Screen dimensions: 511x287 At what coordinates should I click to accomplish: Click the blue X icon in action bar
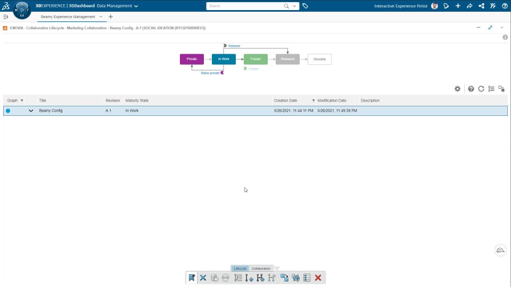[x=203, y=277]
